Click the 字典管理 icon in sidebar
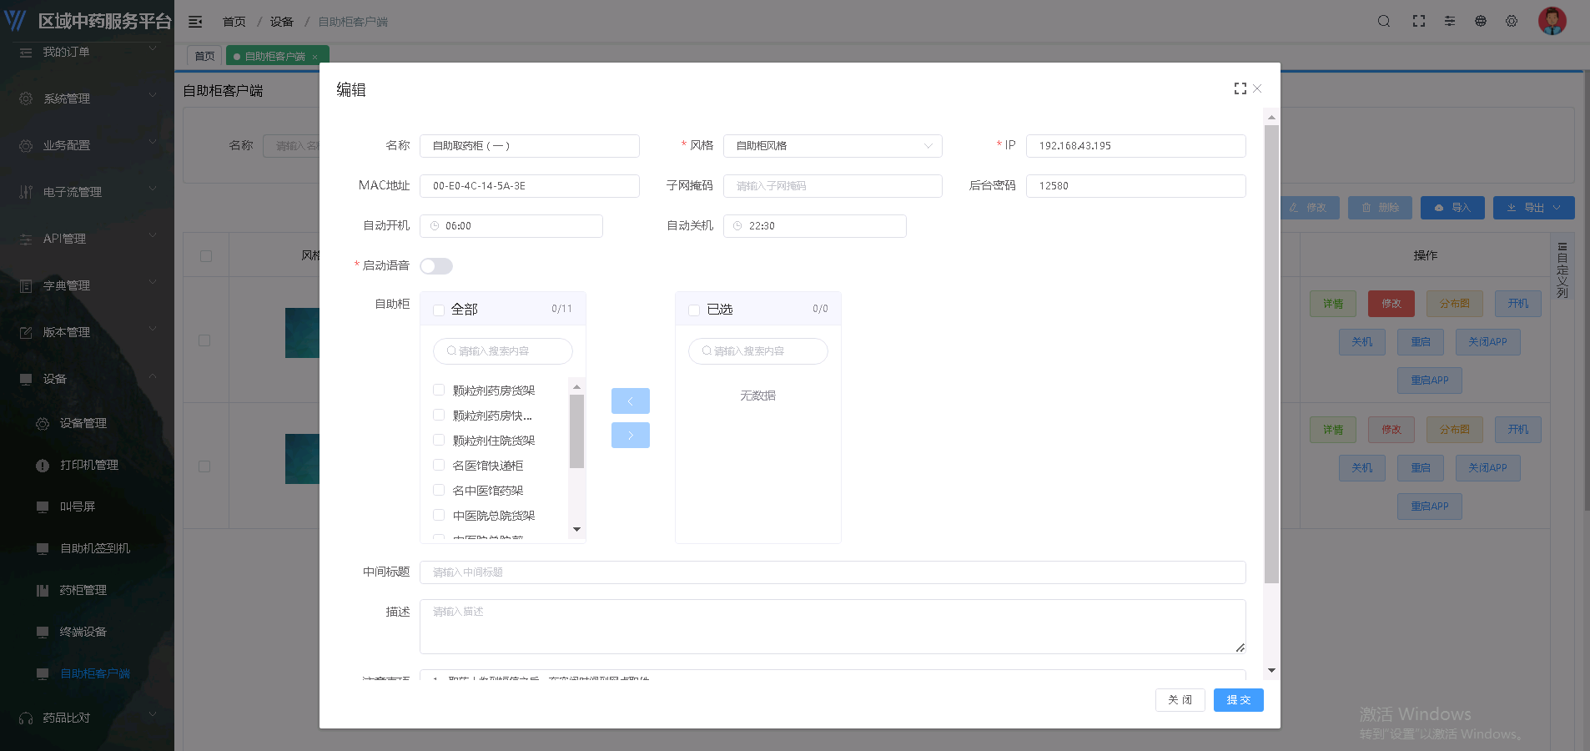The width and height of the screenshot is (1590, 751). click(x=26, y=285)
